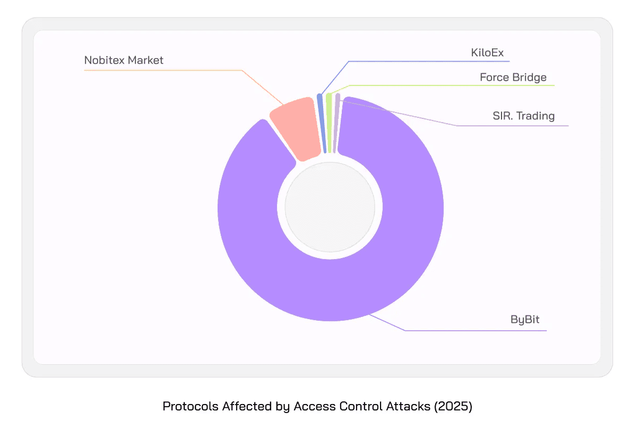Image resolution: width=631 pixels, height=429 pixels.
Task: Click the blue underline beneath KiloEx label
Action: 425,62
